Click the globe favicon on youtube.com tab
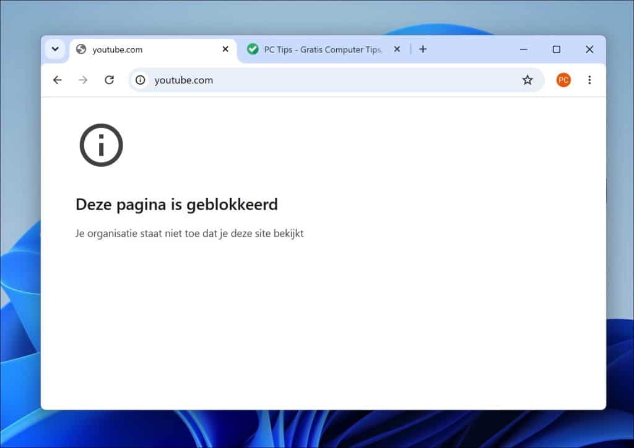The height and width of the screenshot is (448, 634). [x=81, y=49]
